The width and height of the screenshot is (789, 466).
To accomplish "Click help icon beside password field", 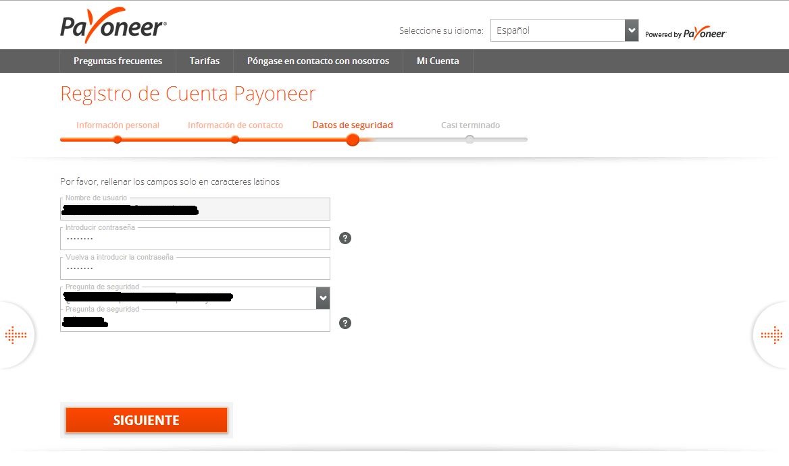I will tap(345, 238).
